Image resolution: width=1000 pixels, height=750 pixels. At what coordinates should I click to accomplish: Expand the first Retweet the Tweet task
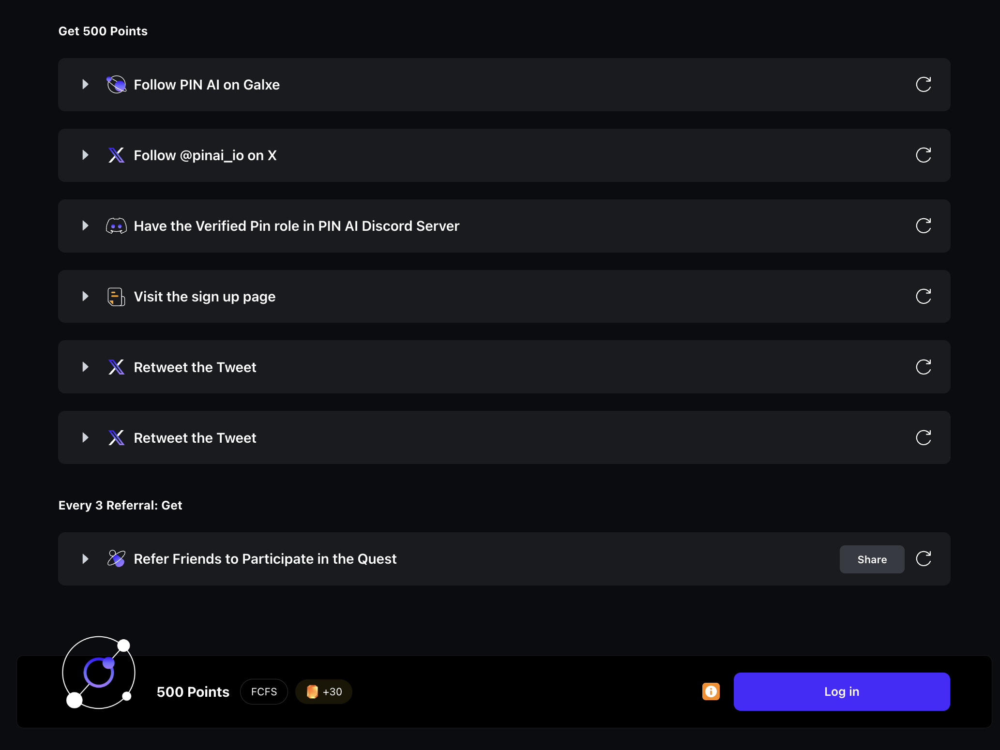(x=85, y=367)
